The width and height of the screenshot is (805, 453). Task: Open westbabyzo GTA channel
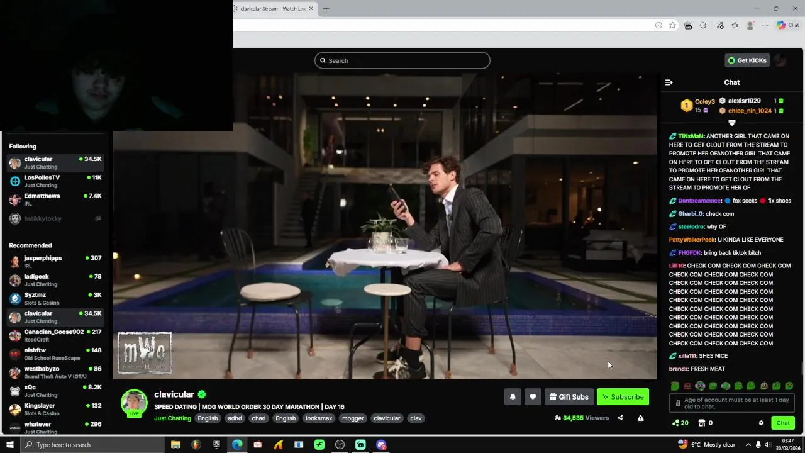[x=55, y=372]
